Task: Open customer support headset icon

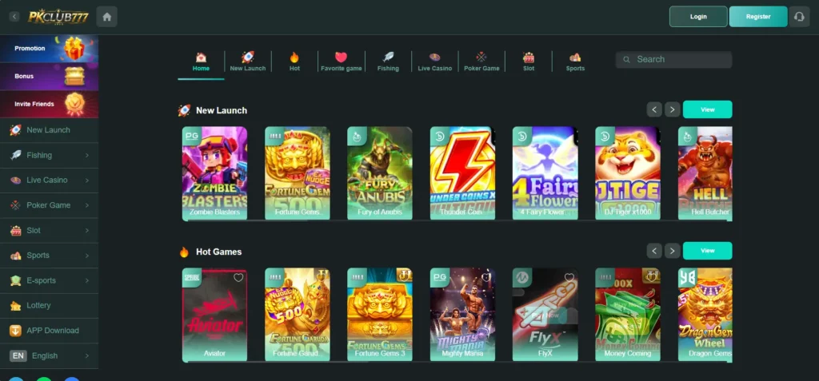Action: point(799,17)
